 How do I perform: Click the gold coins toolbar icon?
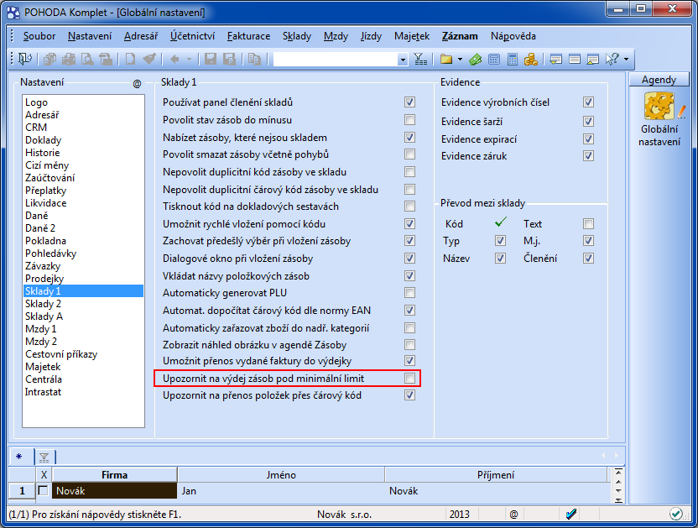tap(530, 59)
